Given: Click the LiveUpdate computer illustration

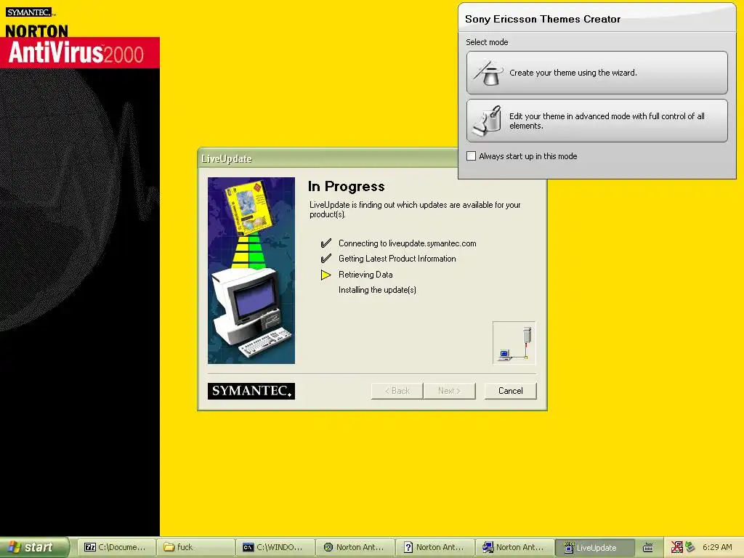Looking at the screenshot, I should coord(251,270).
